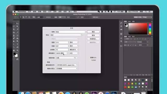Select the Eraser tool
167x94 pixels.
coord(14,38)
